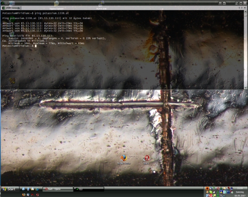Open the yellow warning triangle tray icon

pos(221,192)
